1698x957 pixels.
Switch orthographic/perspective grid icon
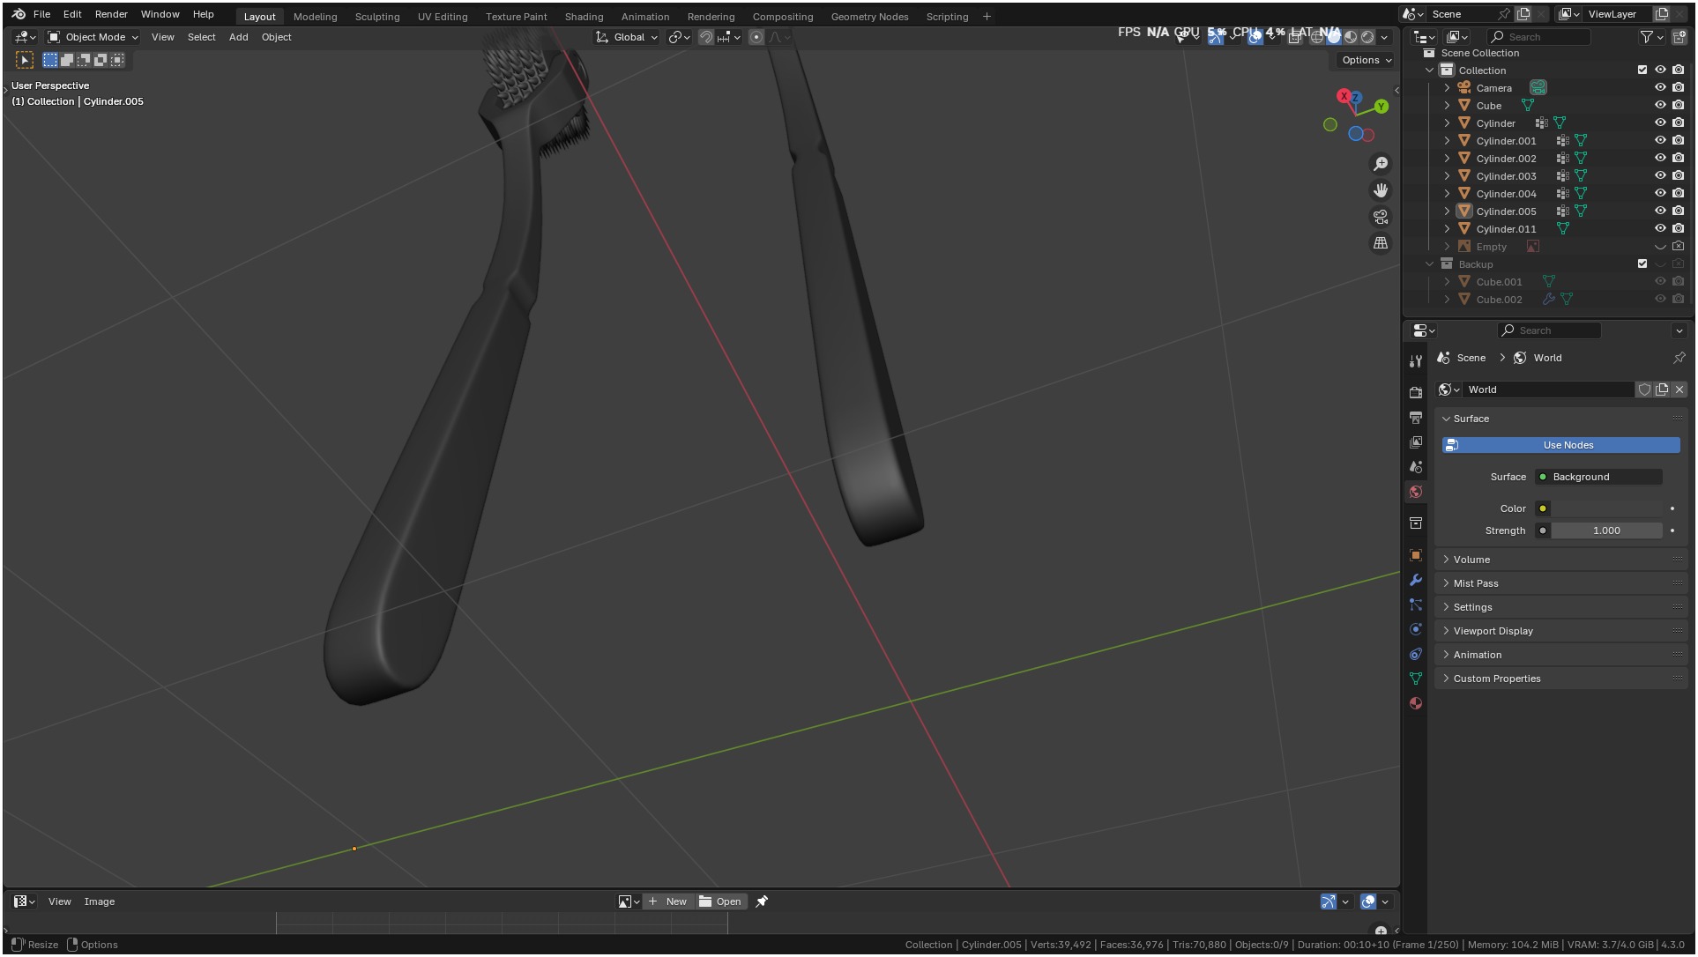tap(1381, 243)
